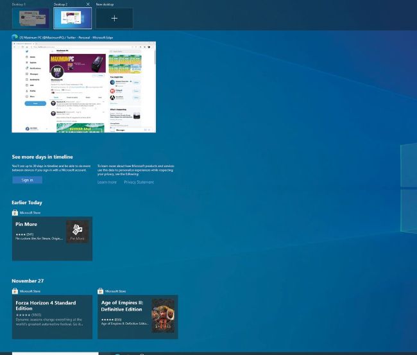Open the Learn more link
417x355 pixels.
[107, 182]
